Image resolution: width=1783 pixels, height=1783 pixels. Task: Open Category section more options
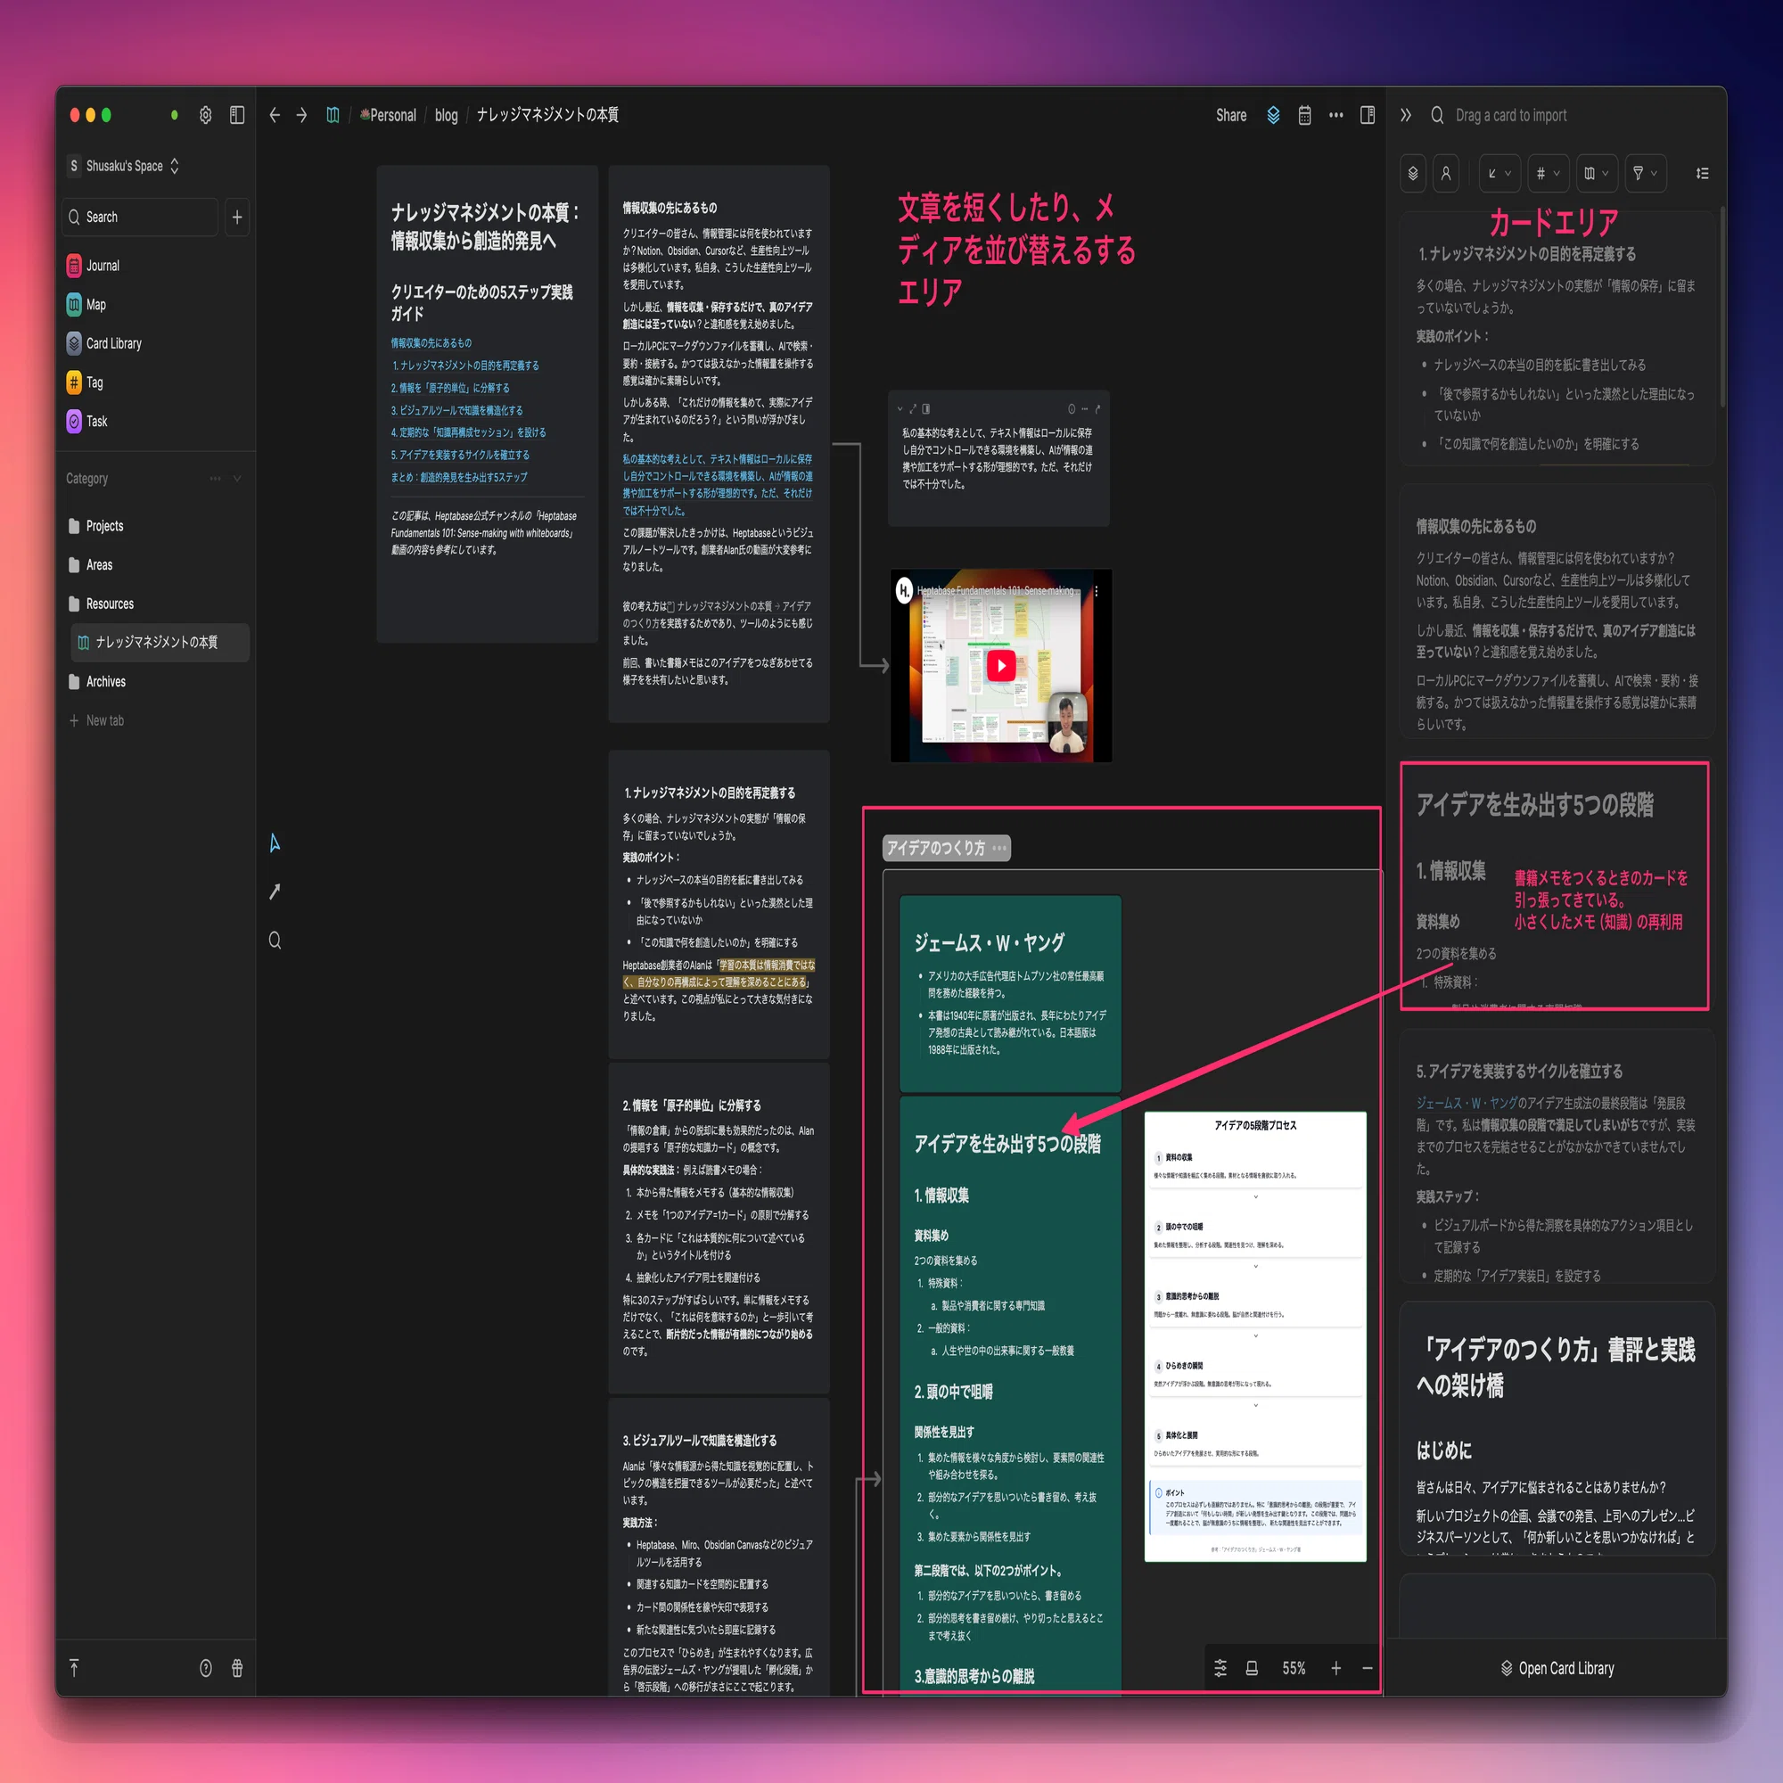215,478
